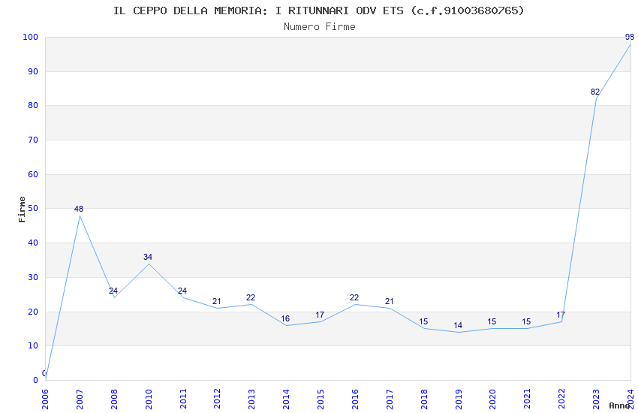Screen dimensions: 638x413
Task: Click the 2008 data point labeled 24
Action: pyautogui.click(x=114, y=297)
